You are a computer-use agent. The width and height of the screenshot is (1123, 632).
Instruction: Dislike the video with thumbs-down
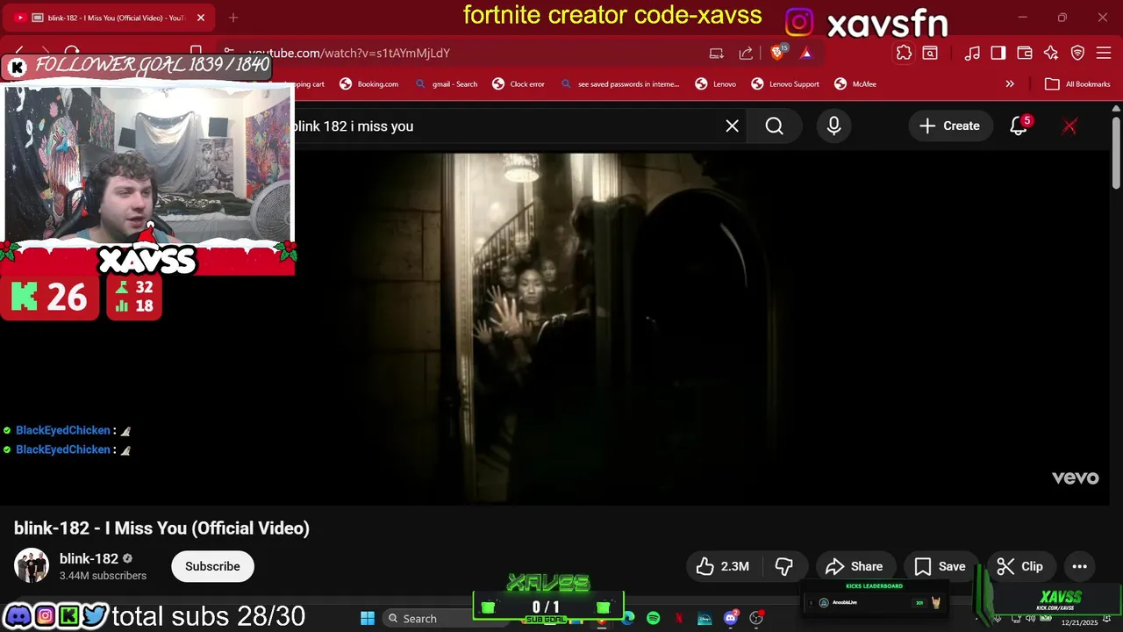point(784,566)
